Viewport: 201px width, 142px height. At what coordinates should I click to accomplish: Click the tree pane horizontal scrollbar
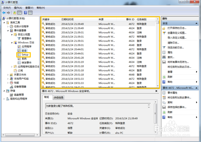20,135
